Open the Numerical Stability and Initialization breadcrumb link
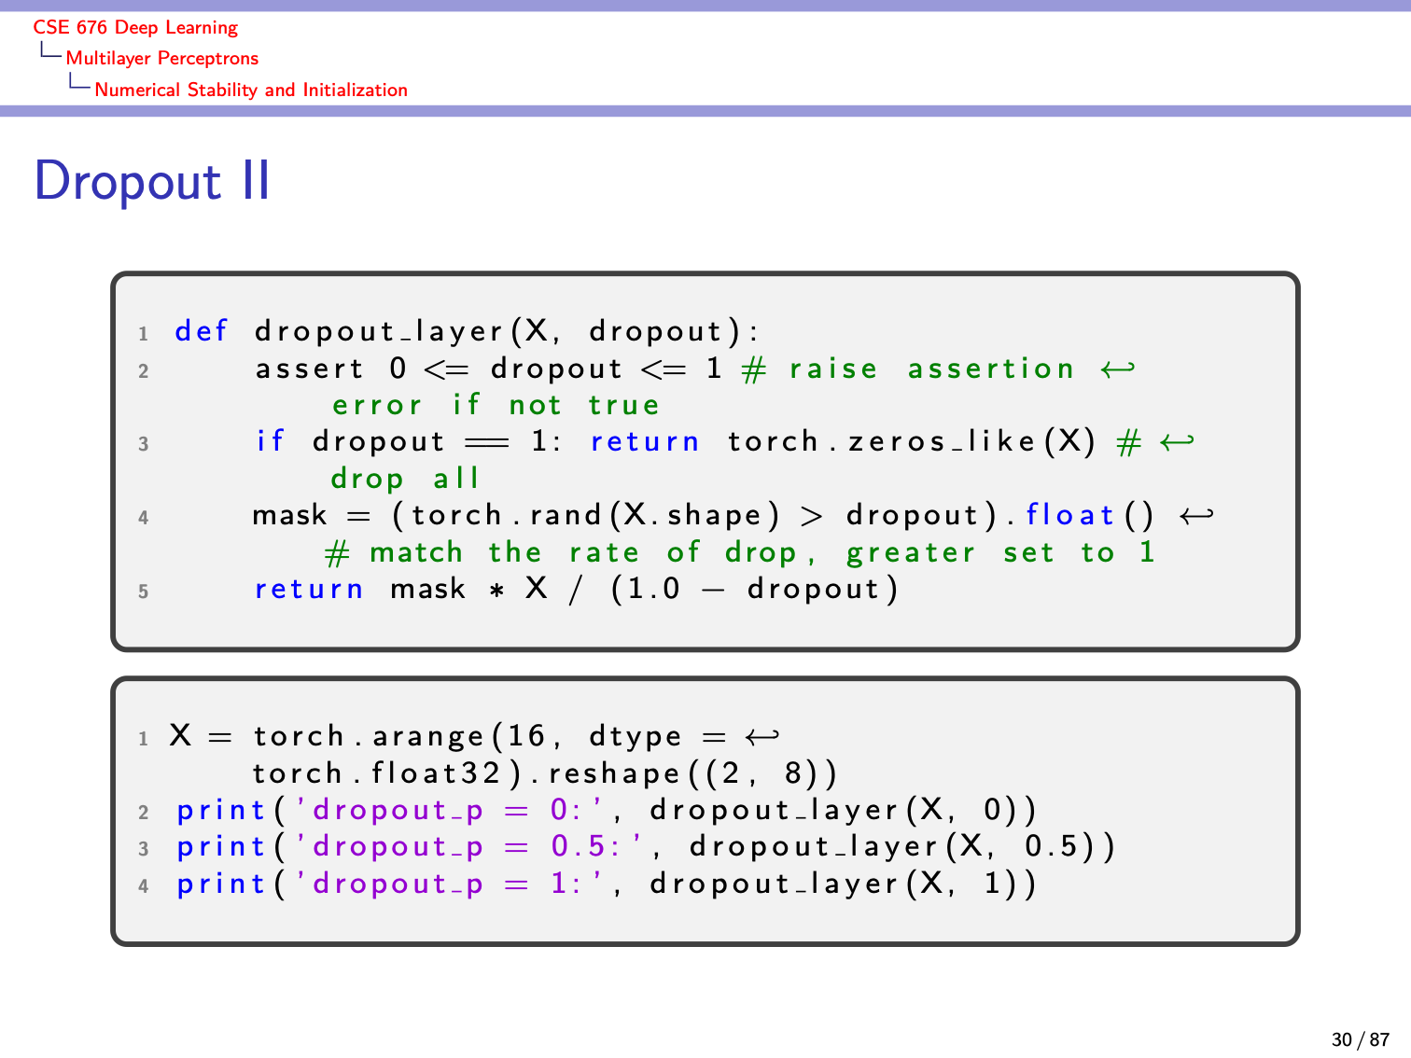The image size is (1411, 1058). 251,90
